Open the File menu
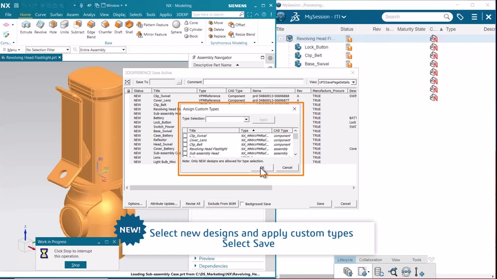The image size is (497, 279). pyautogui.click(x=8, y=14)
